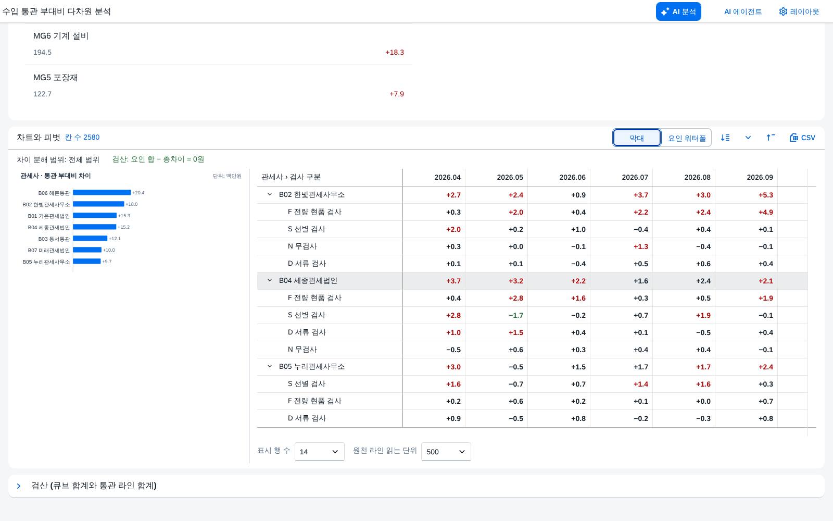Click the 칸 수 2580 link
This screenshot has height=521, width=833.
pos(82,137)
